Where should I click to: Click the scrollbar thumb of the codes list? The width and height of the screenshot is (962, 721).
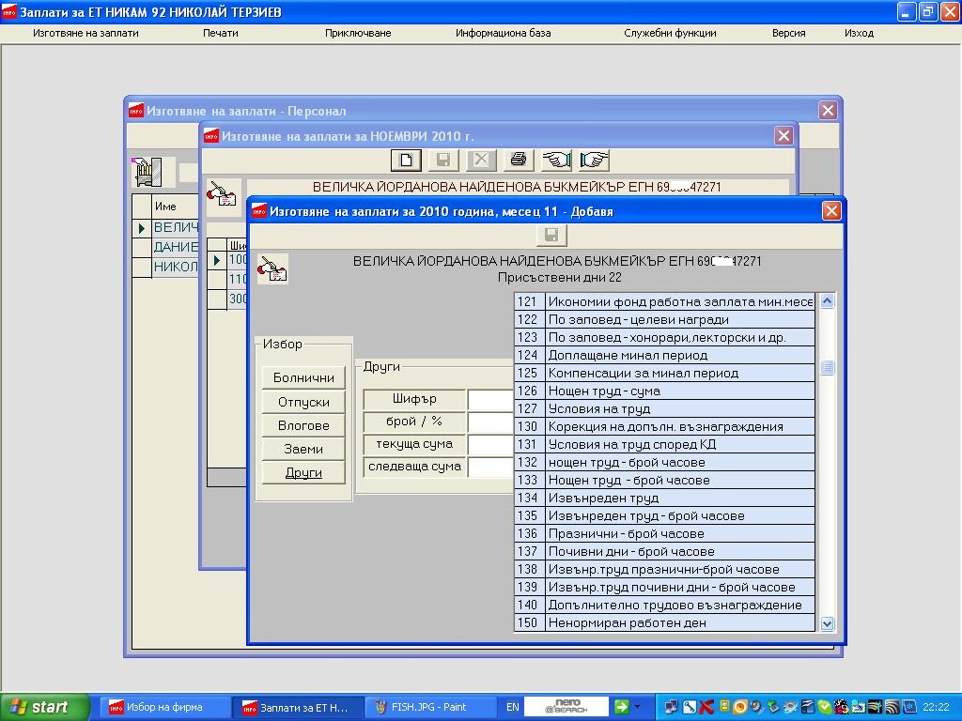(x=827, y=367)
